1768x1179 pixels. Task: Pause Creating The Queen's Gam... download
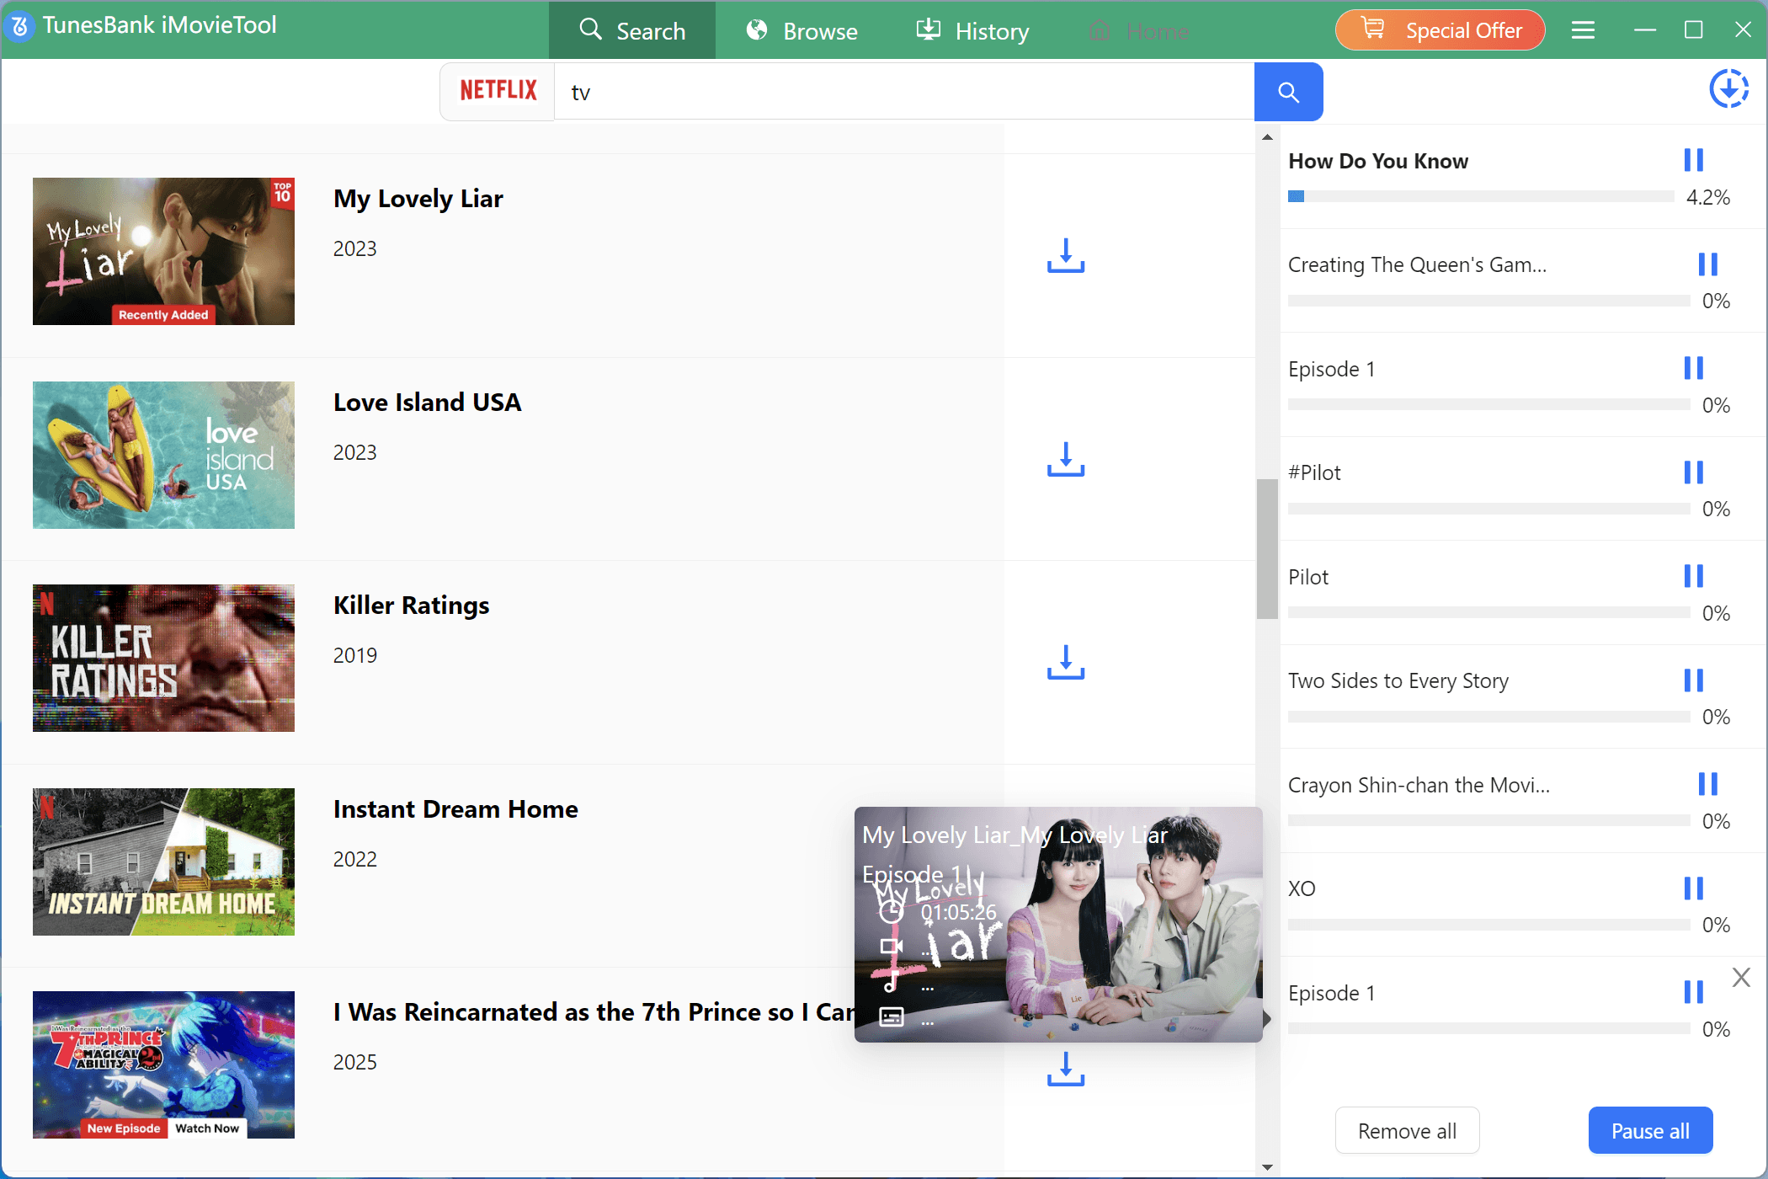pos(1707,264)
